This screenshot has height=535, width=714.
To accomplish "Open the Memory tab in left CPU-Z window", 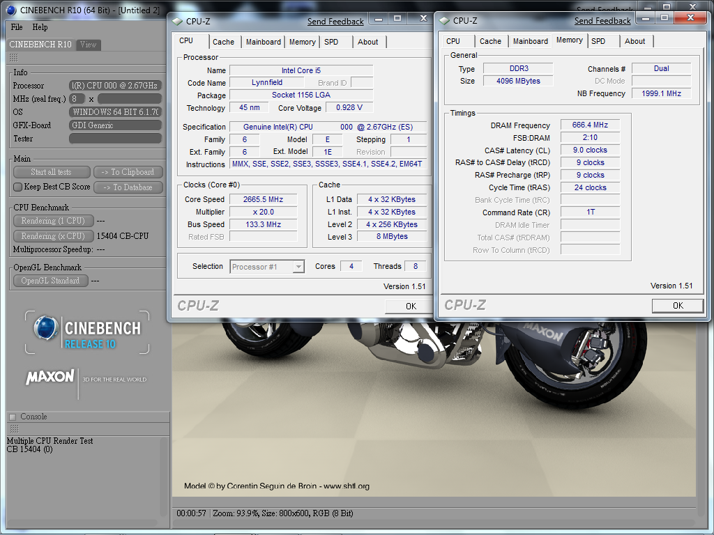I will click(303, 42).
